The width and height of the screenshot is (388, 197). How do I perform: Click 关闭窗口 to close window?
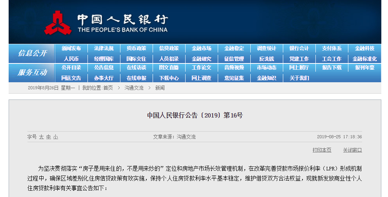coord(352,150)
